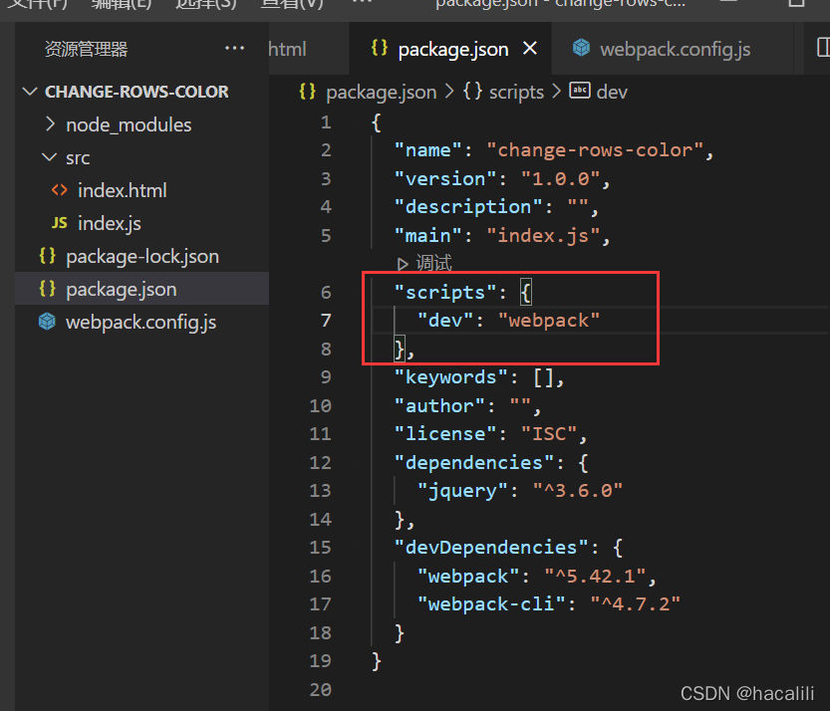Click the abc icon before the dev breadcrumb
The height and width of the screenshot is (711, 830).
click(580, 91)
